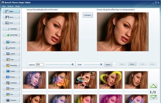This screenshot has height=103, width=161.
Task: Choose the plain unmodified thumbnail in first row
Action: coord(136,80)
